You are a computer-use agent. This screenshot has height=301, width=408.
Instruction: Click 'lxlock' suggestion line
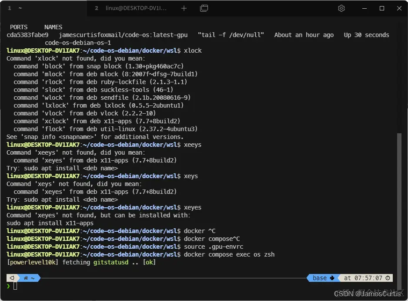[x=99, y=105]
